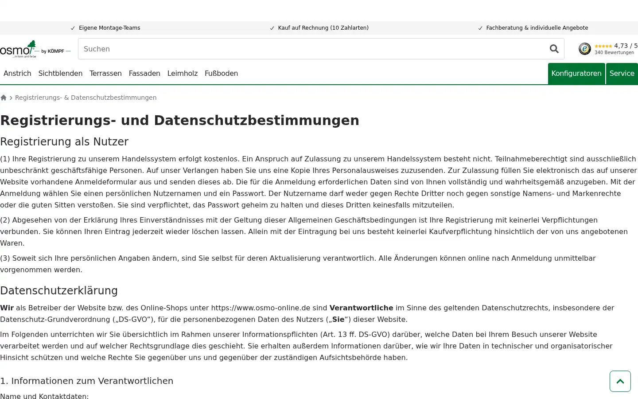Click heading 1. Informationen zum Verantwortlichen
The width and height of the screenshot is (638, 399).
[x=86, y=381]
